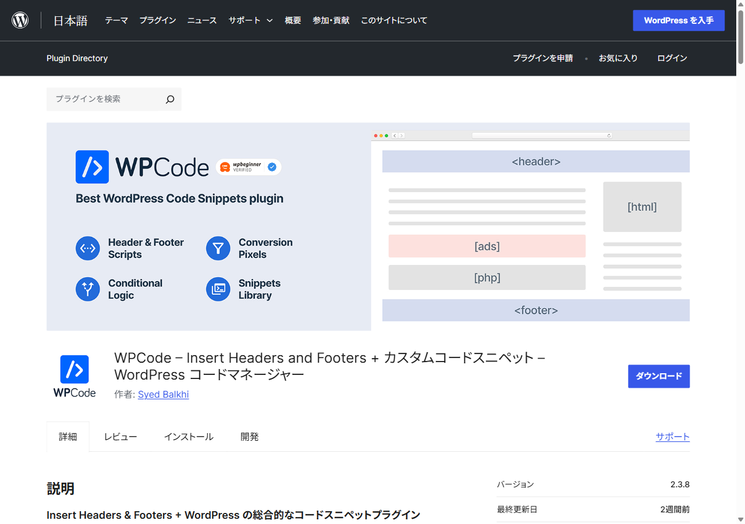The width and height of the screenshot is (745, 524).
Task: Switch to the インストール tab
Action: pos(189,437)
